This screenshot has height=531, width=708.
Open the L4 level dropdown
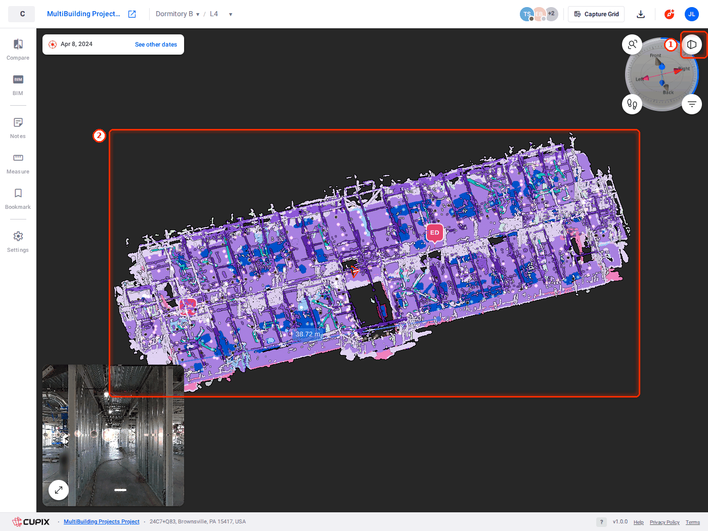pyautogui.click(x=221, y=14)
